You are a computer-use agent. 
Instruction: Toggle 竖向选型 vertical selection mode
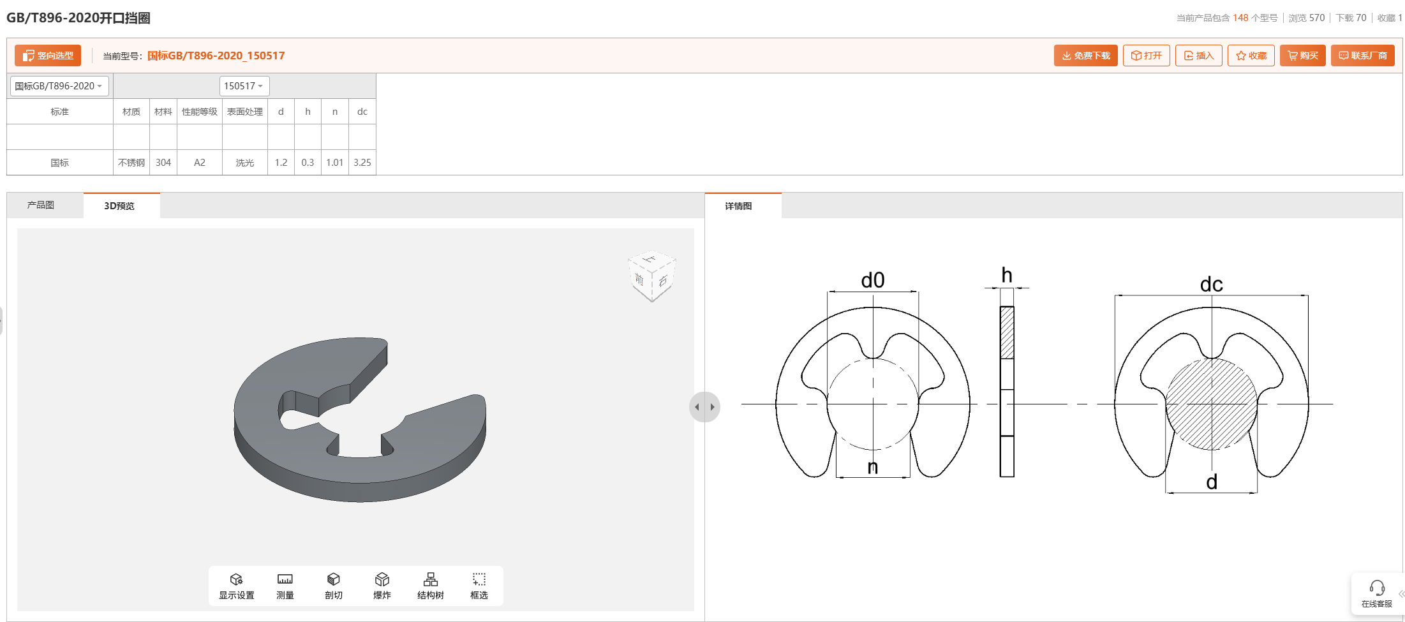[47, 55]
